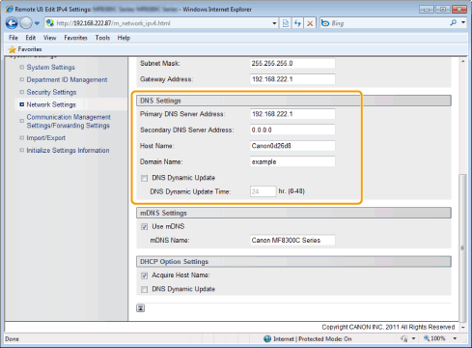Click the Favorites star button

[x=25, y=49]
